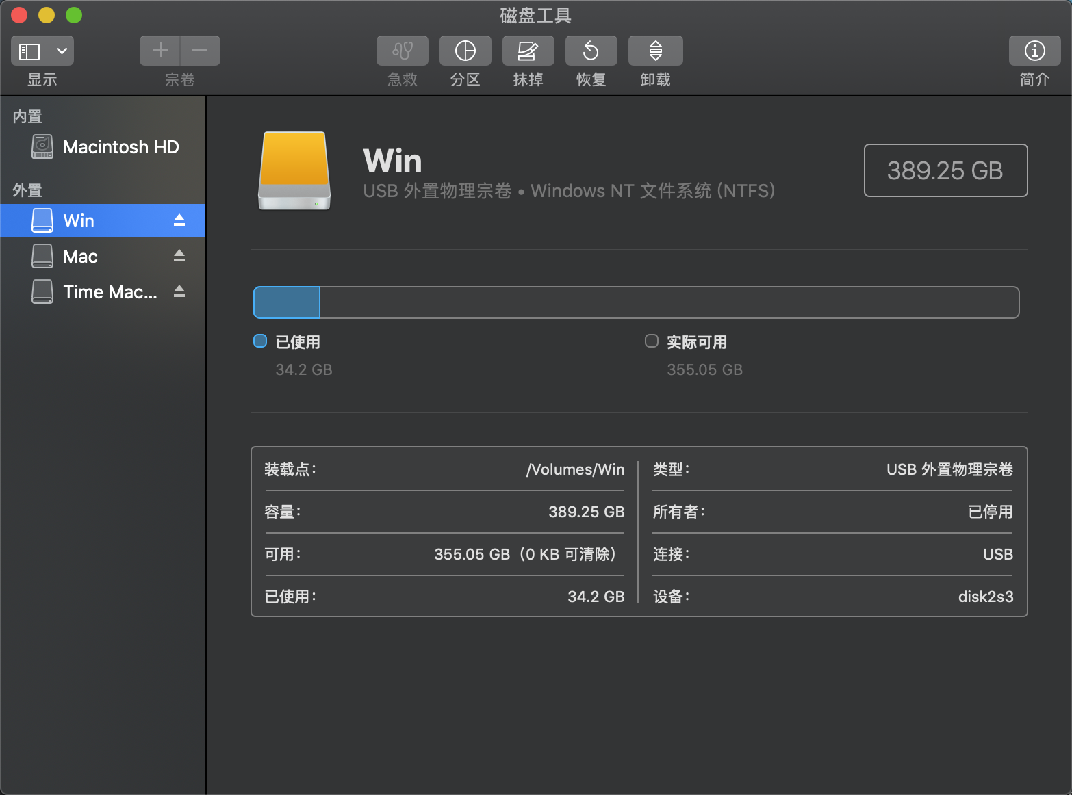Viewport: 1072px width, 795px height.
Task: Click the 34.2 GB used value under legend
Action: (x=304, y=369)
